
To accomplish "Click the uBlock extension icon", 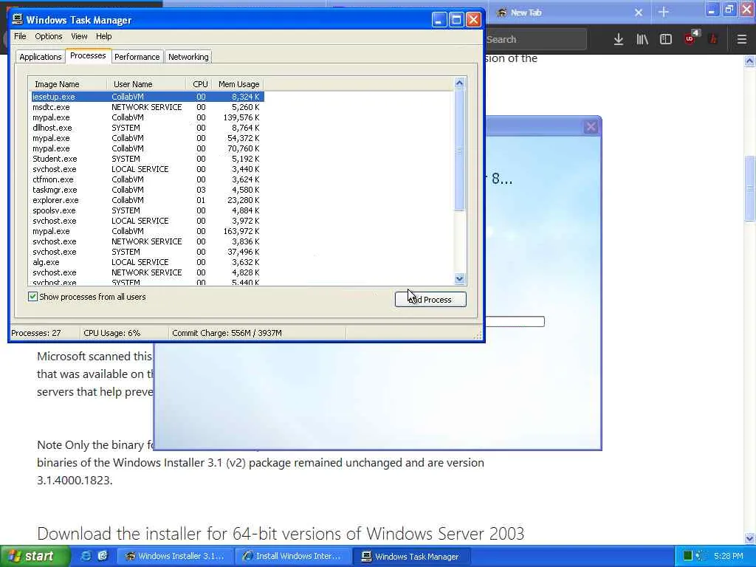I will (x=690, y=38).
